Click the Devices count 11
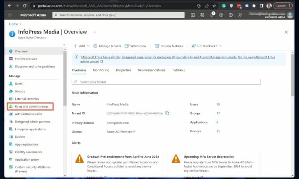Viewport: 299px width, 179px height. click(x=218, y=131)
